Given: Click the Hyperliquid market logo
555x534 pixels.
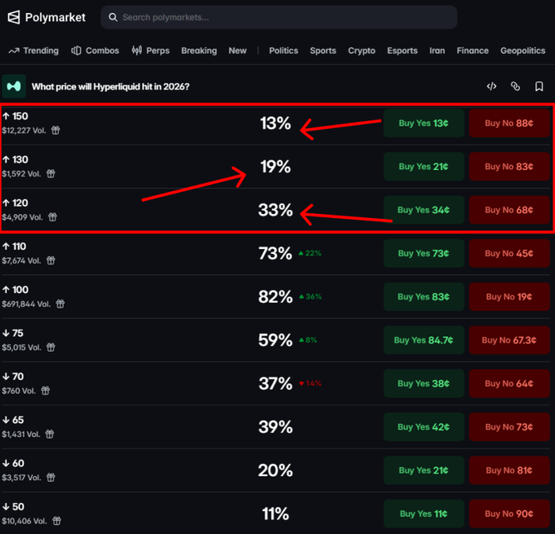Looking at the screenshot, I should 14,87.
